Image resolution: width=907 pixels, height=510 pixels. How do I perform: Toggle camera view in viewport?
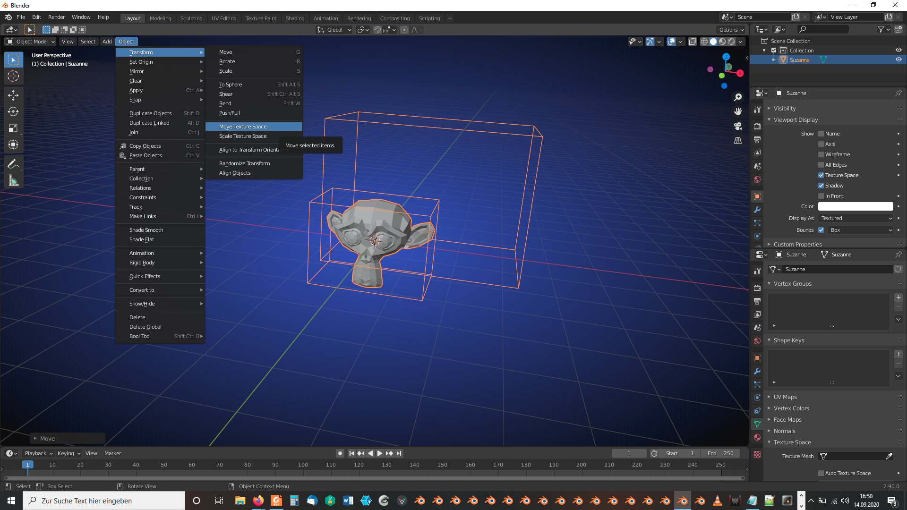738,126
